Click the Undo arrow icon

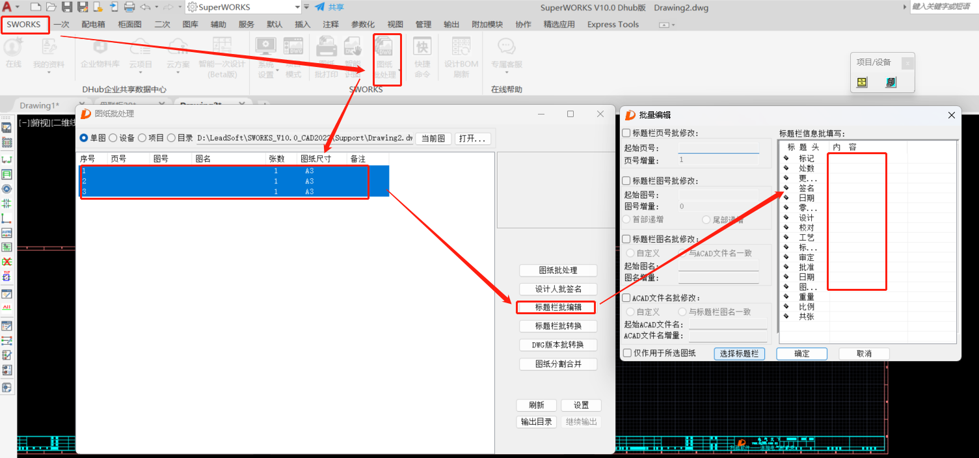pyautogui.click(x=145, y=7)
